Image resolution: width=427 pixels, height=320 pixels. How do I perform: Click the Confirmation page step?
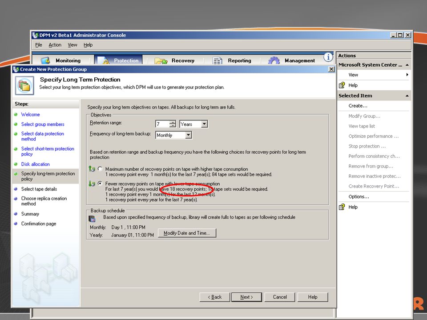point(39,224)
